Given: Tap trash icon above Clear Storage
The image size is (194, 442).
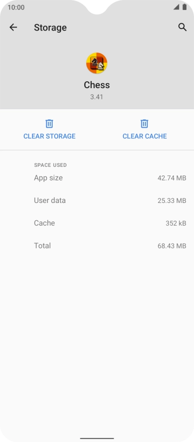Looking at the screenshot, I should click(49, 123).
